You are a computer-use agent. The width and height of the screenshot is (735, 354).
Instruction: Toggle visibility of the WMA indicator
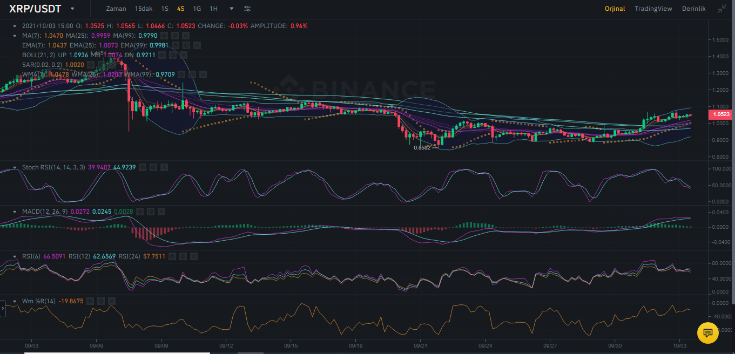(183, 74)
